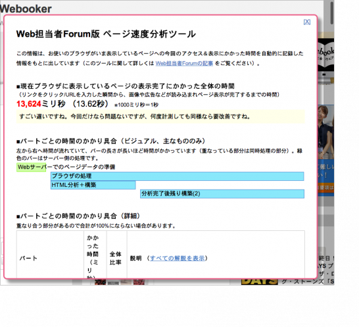
Task: Close the popup with the [X] link
Action: pyautogui.click(x=307, y=22)
